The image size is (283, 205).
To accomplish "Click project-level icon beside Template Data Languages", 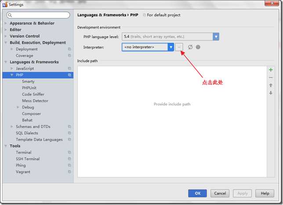I will (69, 139).
